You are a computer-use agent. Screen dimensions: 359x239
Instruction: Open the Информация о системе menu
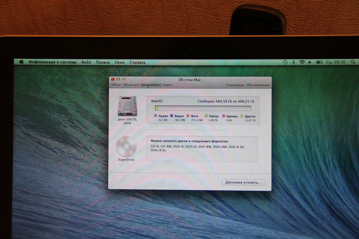52,62
